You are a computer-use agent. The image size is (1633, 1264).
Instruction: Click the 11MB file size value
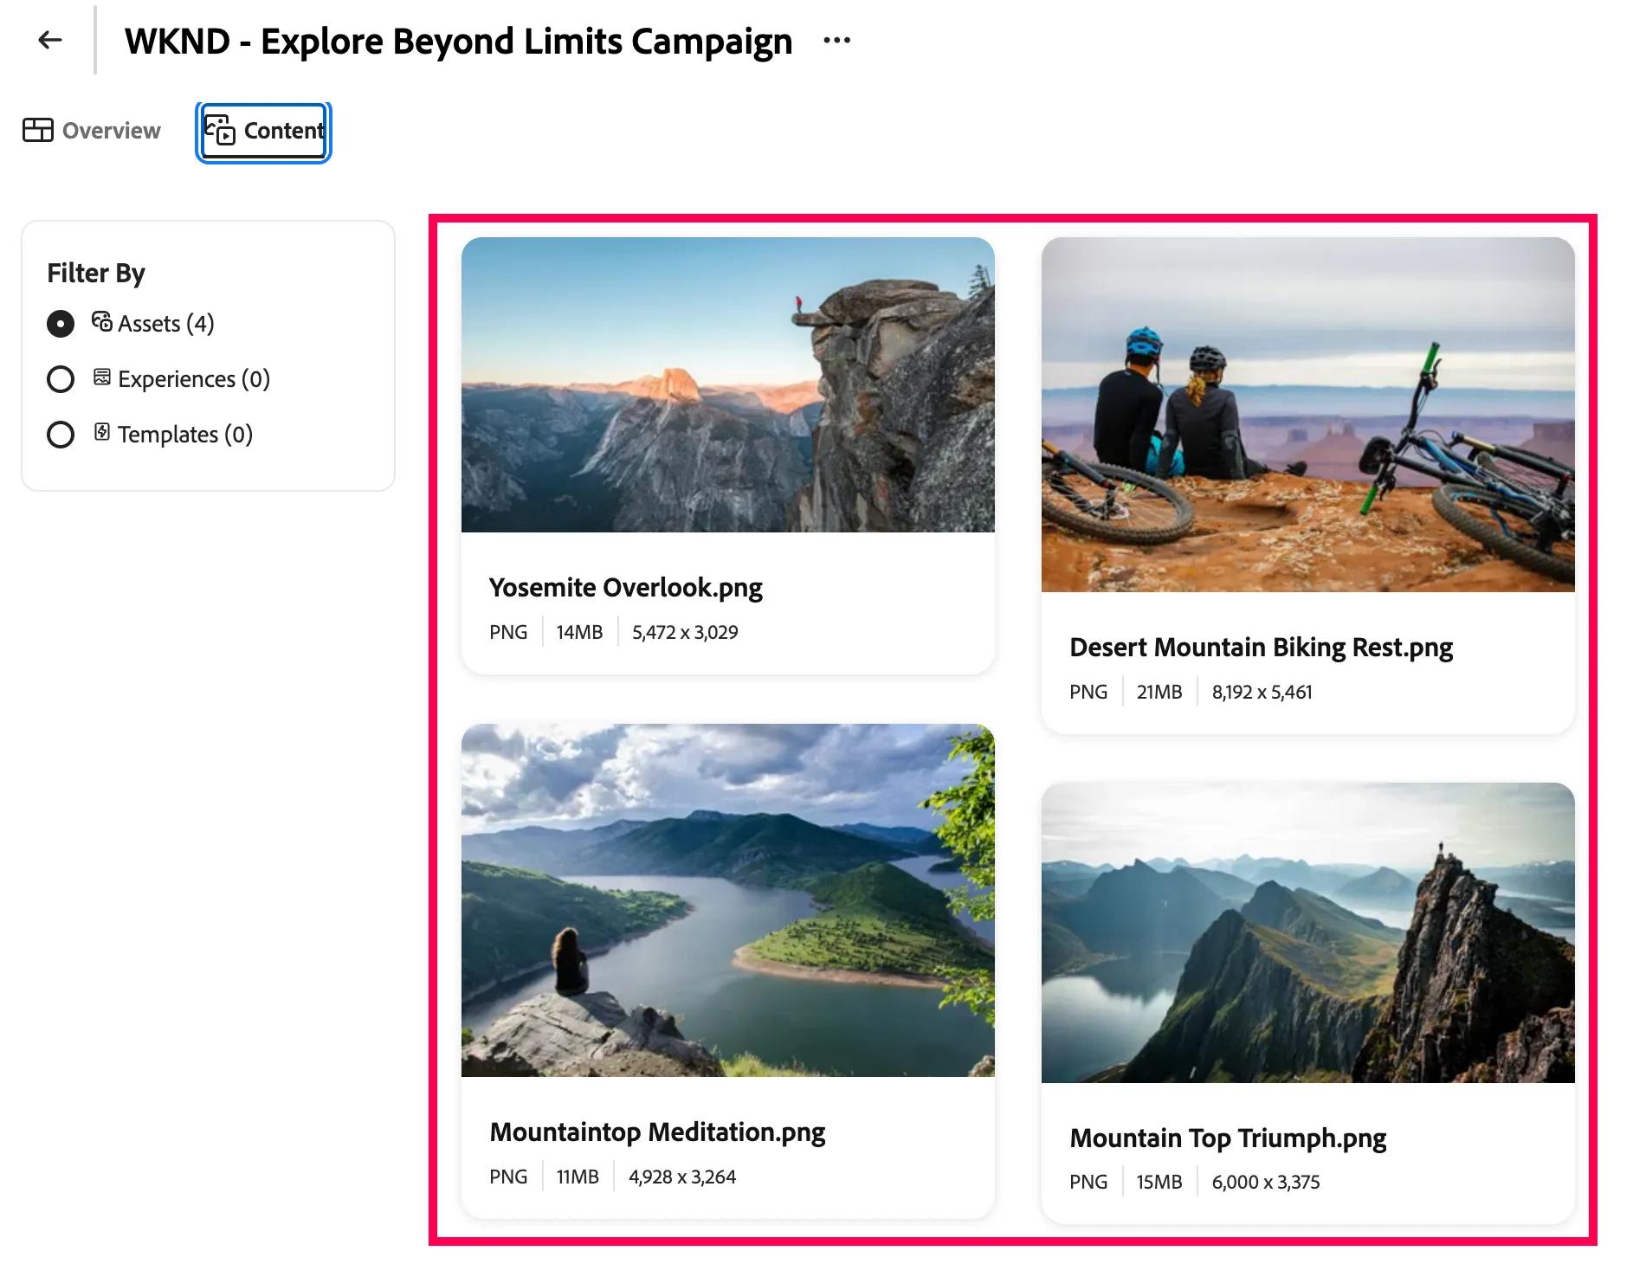pyautogui.click(x=578, y=1177)
